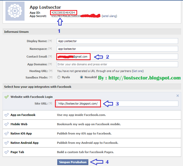This screenshot has width=183, height=166.
Task: Open the help [?] next to Display Name
Action: point(50,41)
